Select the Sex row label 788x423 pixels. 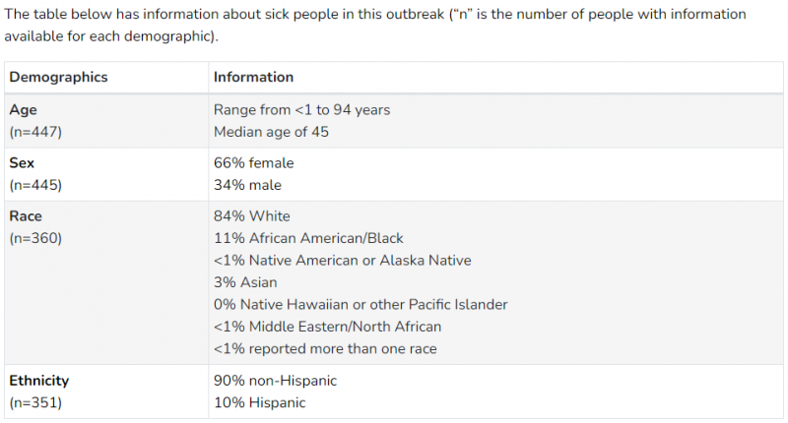(x=22, y=163)
